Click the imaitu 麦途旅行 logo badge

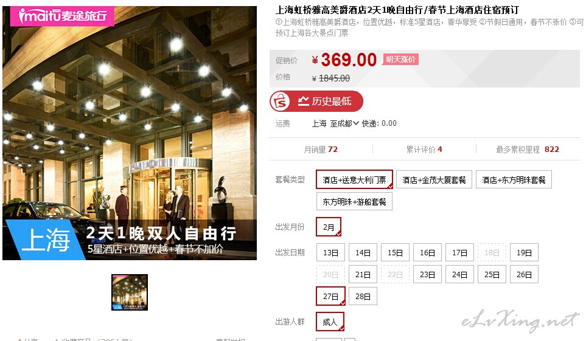62,16
